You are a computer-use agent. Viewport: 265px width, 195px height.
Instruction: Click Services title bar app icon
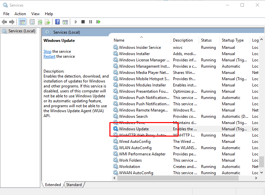coord(5,5)
